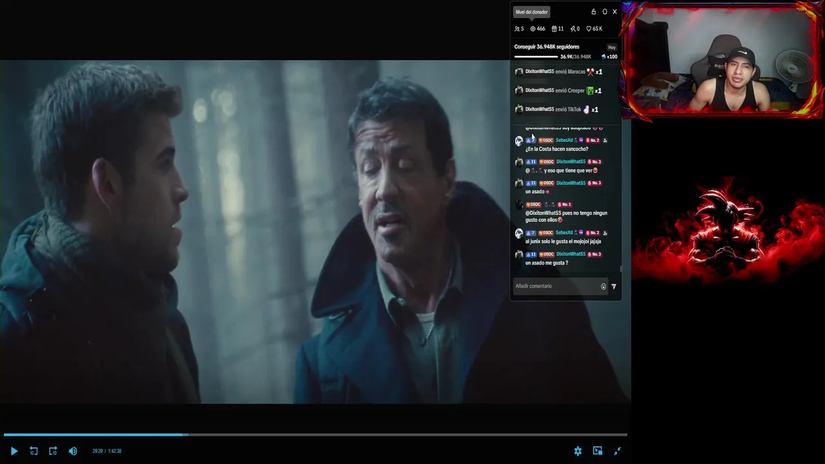
Task: Click DixitonWhatS5 name in TikTok gift row
Action: coord(539,110)
